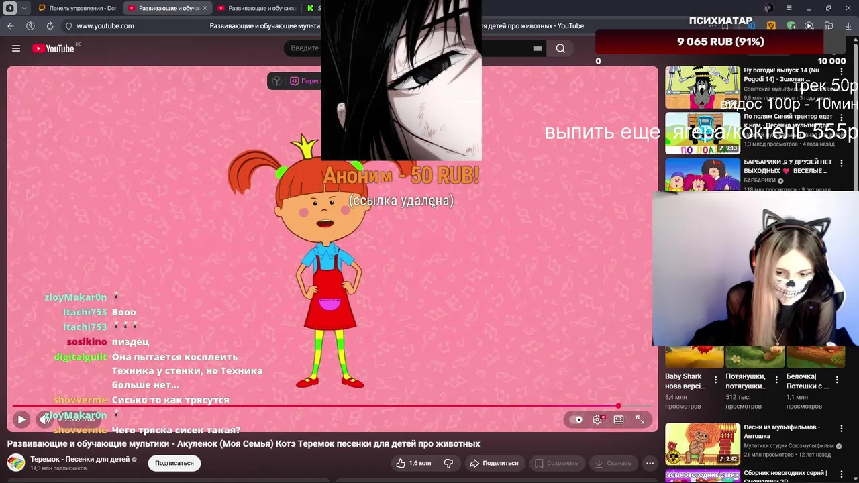Open browser downloads arrow icon
Viewport: 859px width, 483px height.
[848, 25]
